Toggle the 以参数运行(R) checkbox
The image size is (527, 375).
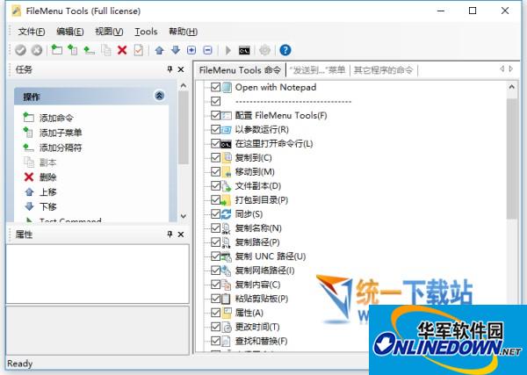click(215, 129)
